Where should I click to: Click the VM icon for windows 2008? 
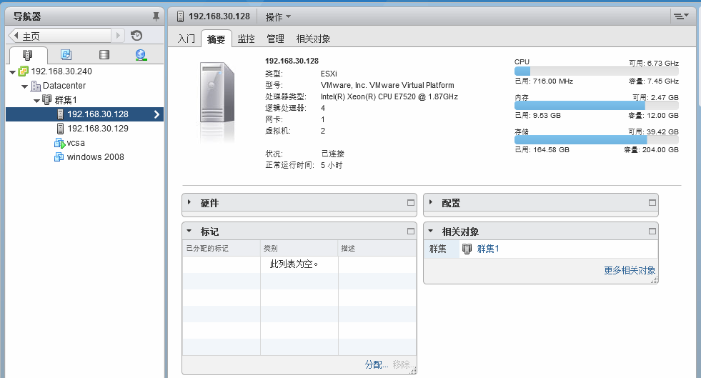(x=59, y=156)
